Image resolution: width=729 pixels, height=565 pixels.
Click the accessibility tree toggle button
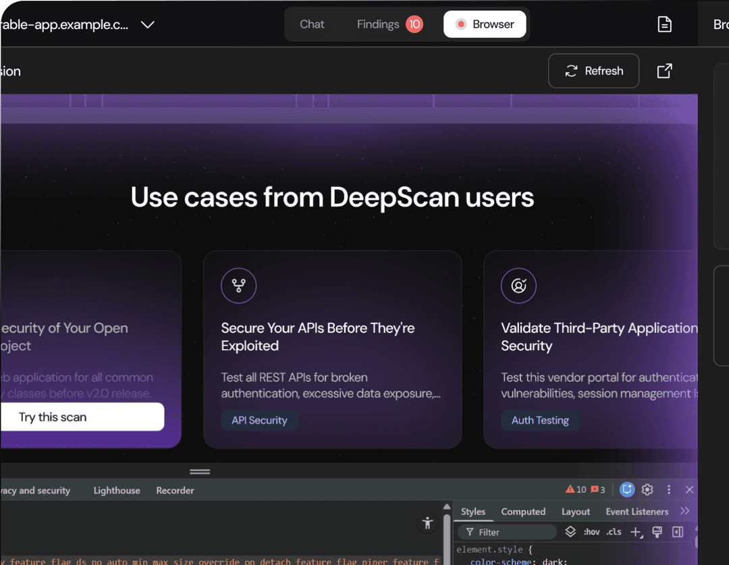pos(427,523)
